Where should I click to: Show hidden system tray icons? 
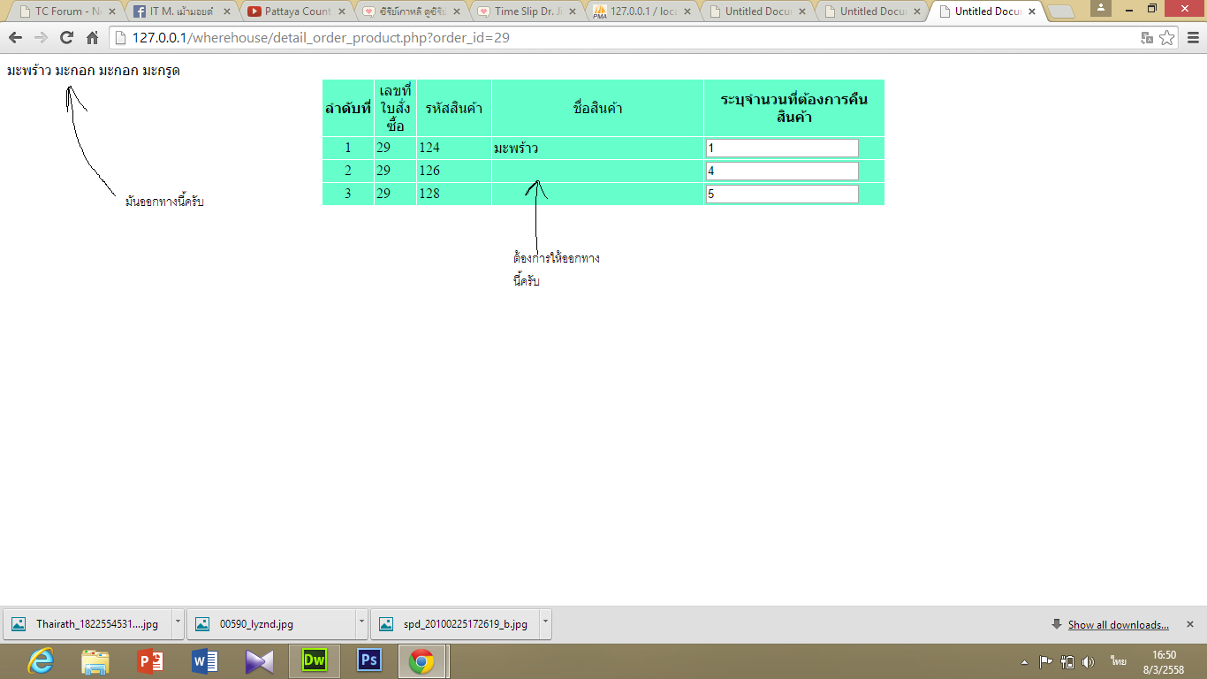(1025, 662)
